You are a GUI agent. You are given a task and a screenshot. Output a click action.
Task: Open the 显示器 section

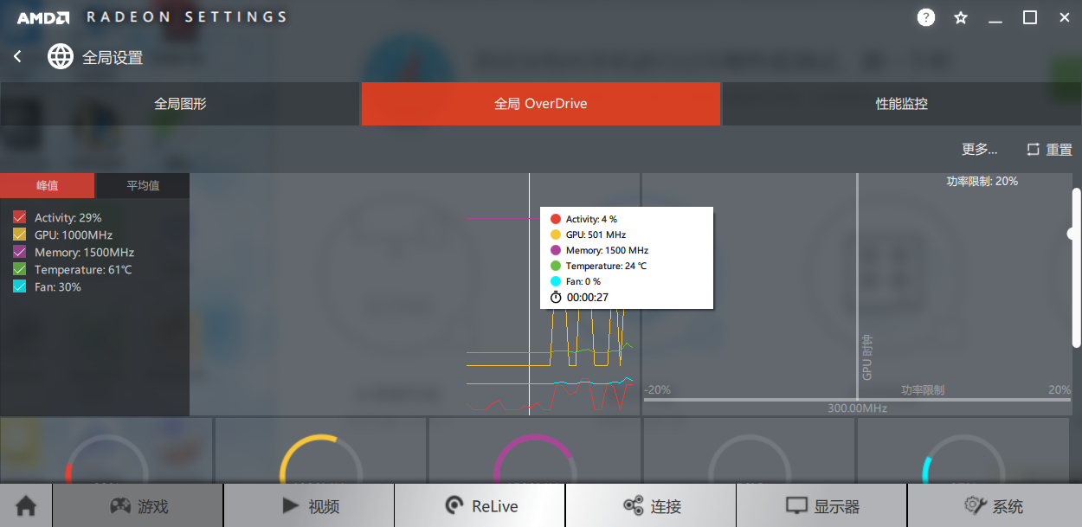pos(821,506)
